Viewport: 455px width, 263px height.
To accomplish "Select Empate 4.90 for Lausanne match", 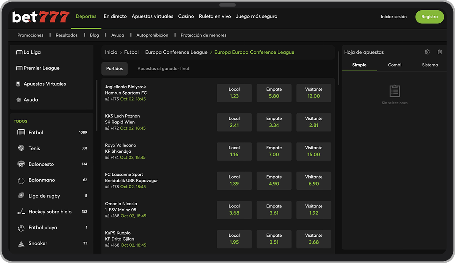I will 274,181.
